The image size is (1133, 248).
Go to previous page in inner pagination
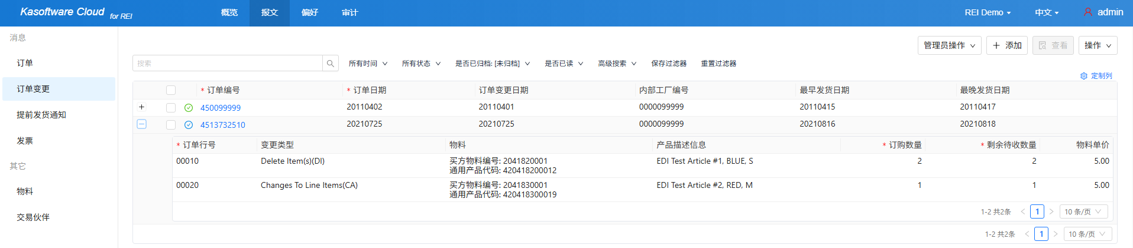click(1023, 211)
